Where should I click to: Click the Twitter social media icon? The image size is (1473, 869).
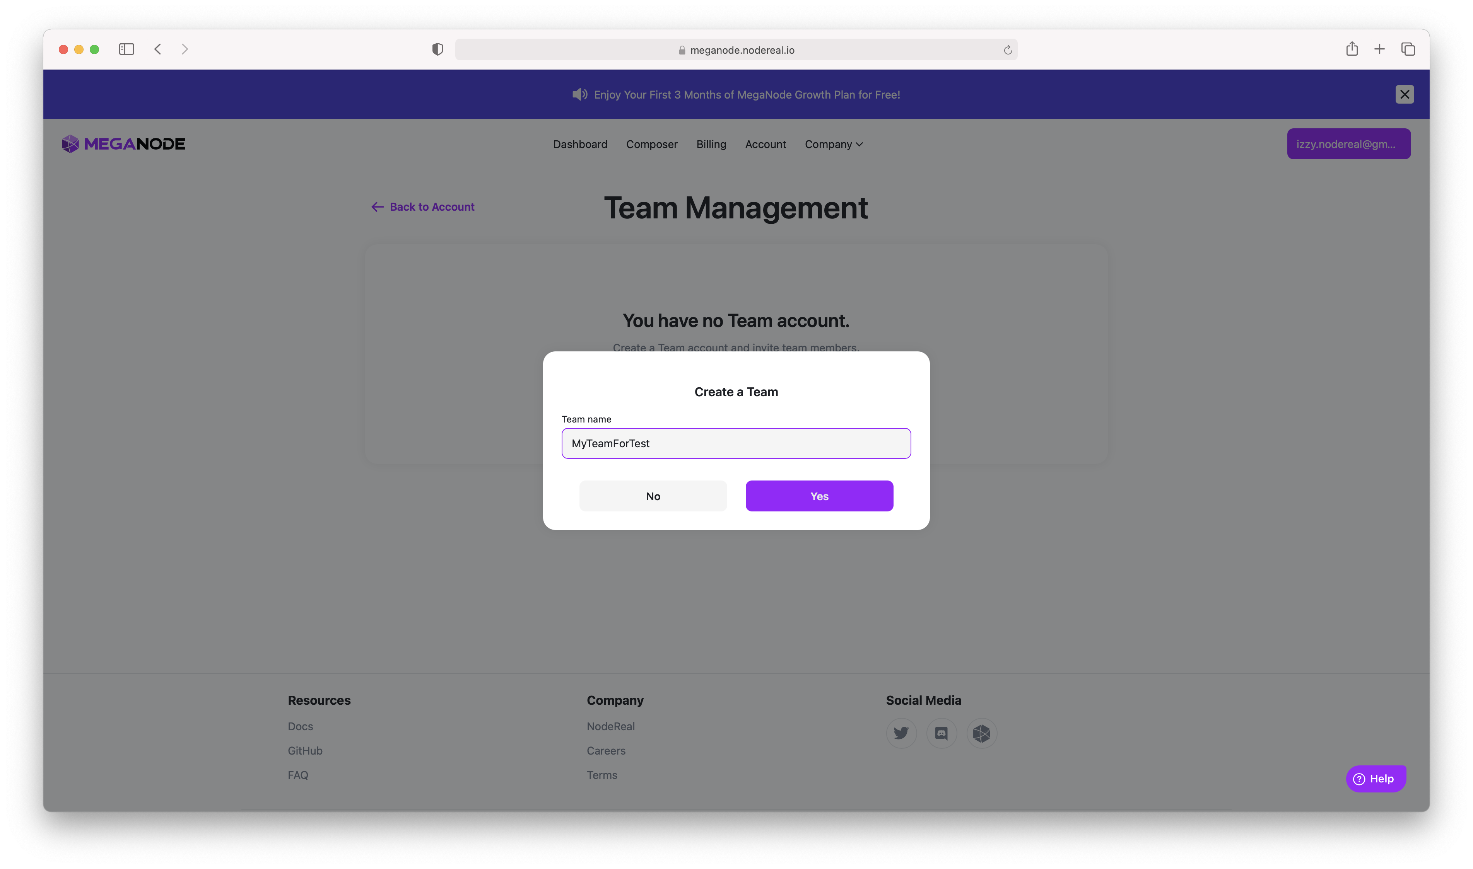(x=901, y=733)
